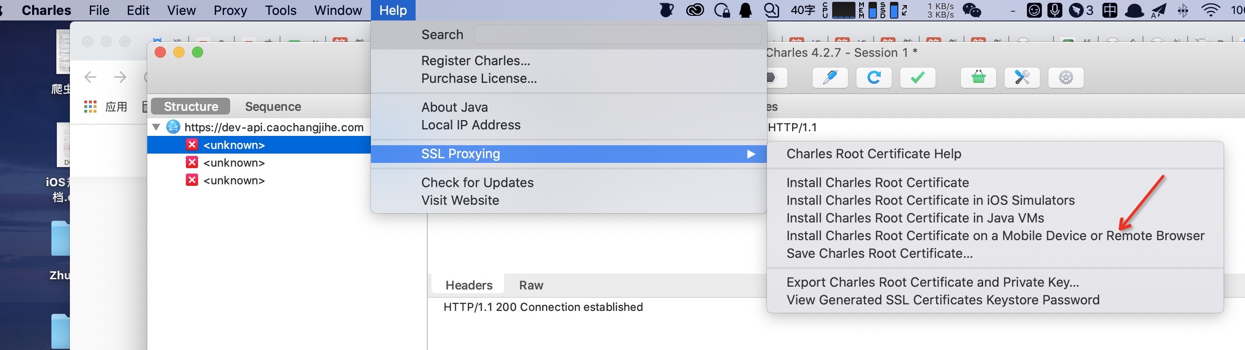Click the smiley face icon in the menu bar
This screenshot has width=1245, height=350.
(x=1034, y=10)
